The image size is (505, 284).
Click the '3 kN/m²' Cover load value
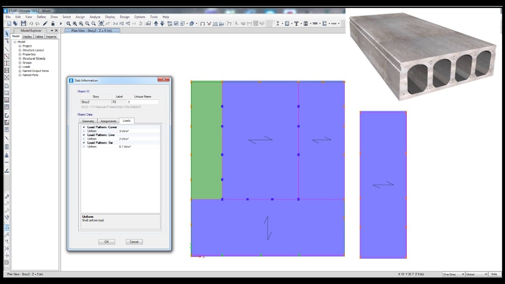tap(124, 131)
